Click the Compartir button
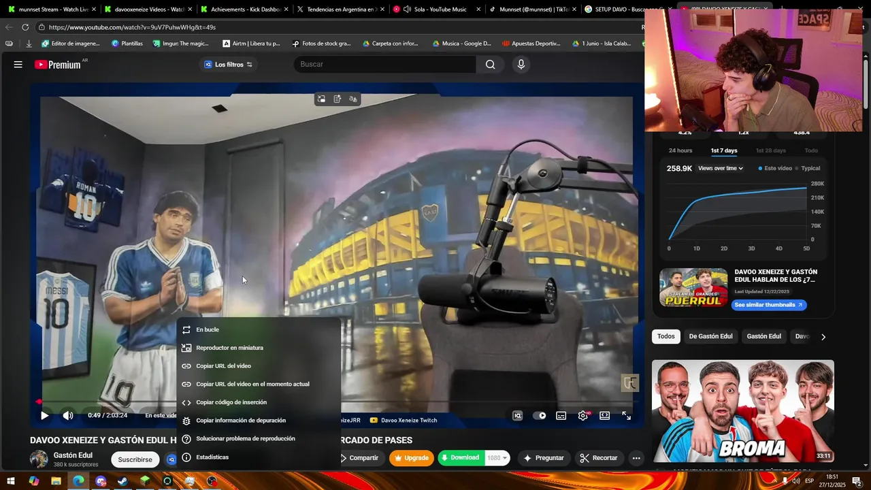871x490 pixels. 361,458
